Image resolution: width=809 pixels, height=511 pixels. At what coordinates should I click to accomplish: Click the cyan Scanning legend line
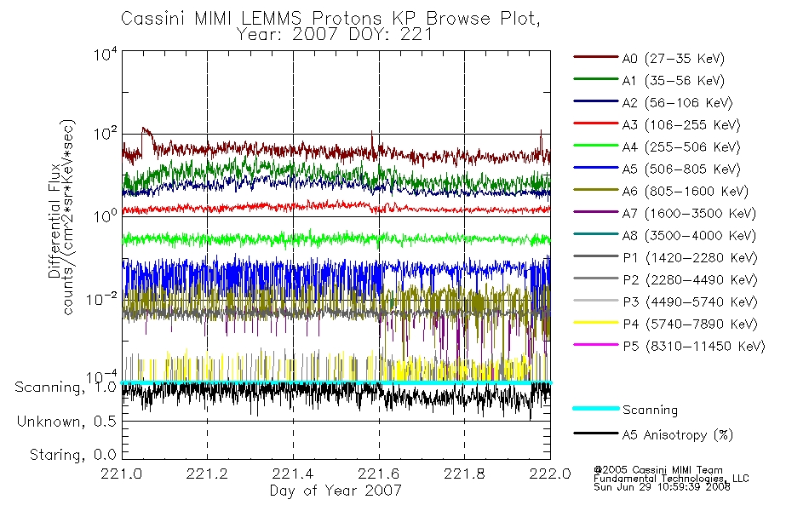click(x=595, y=408)
